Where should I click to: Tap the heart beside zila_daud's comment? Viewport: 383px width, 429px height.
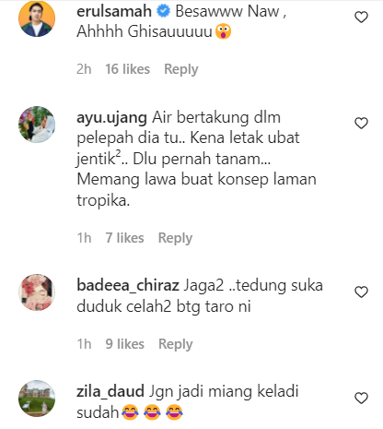361,398
